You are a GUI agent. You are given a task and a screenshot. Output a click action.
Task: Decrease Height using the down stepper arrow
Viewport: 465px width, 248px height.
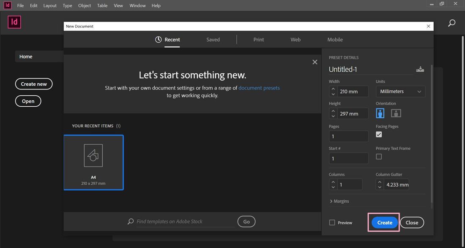(x=333, y=116)
